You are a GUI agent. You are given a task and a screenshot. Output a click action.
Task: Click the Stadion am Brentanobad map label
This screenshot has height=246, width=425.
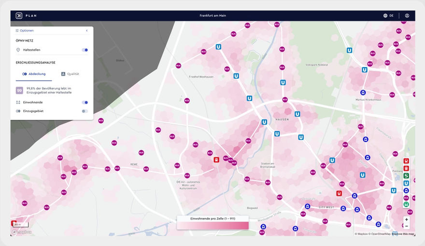(x=268, y=165)
